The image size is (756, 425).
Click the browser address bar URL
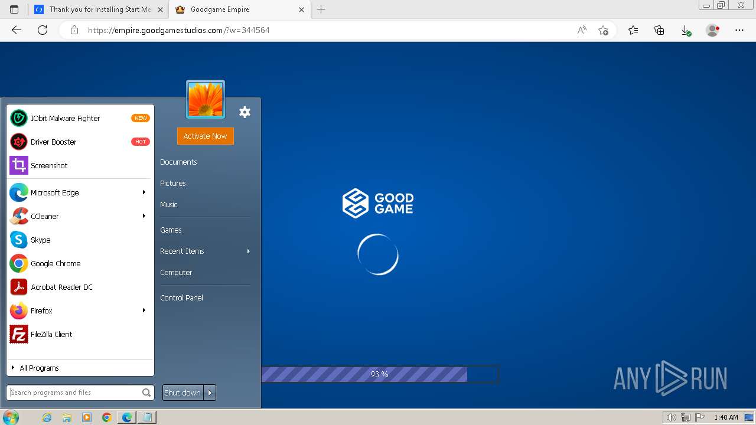click(x=179, y=30)
